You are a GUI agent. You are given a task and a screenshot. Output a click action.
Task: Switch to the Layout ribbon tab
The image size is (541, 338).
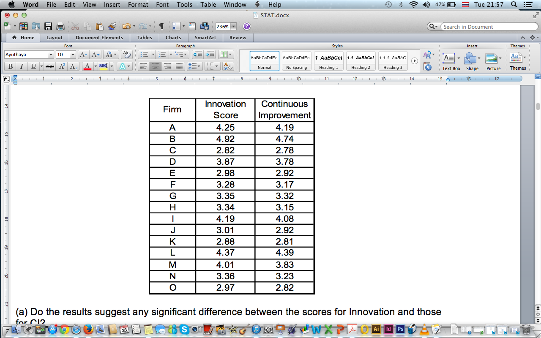point(55,38)
